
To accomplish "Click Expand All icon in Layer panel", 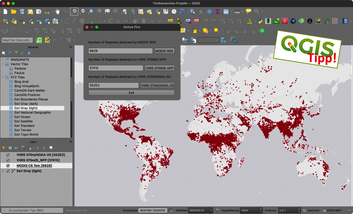I will coord(38,148).
